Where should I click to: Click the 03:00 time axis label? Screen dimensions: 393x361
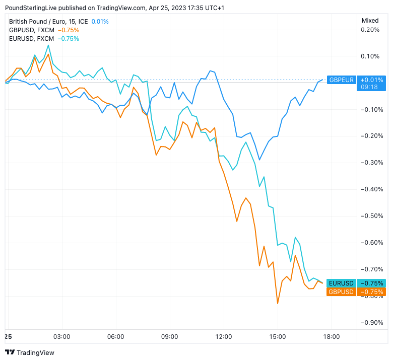coord(62,336)
